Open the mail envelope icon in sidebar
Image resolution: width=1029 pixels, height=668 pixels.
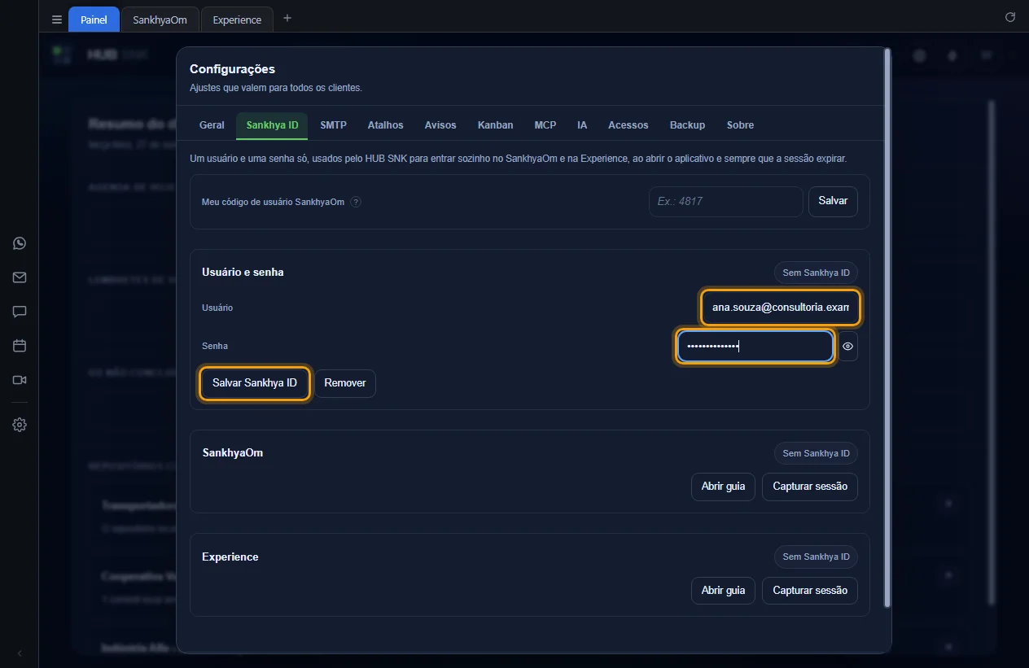(x=20, y=277)
